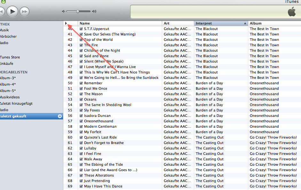Click Go Crazy! Throw Fireworks! in row 67

pos(273,175)
